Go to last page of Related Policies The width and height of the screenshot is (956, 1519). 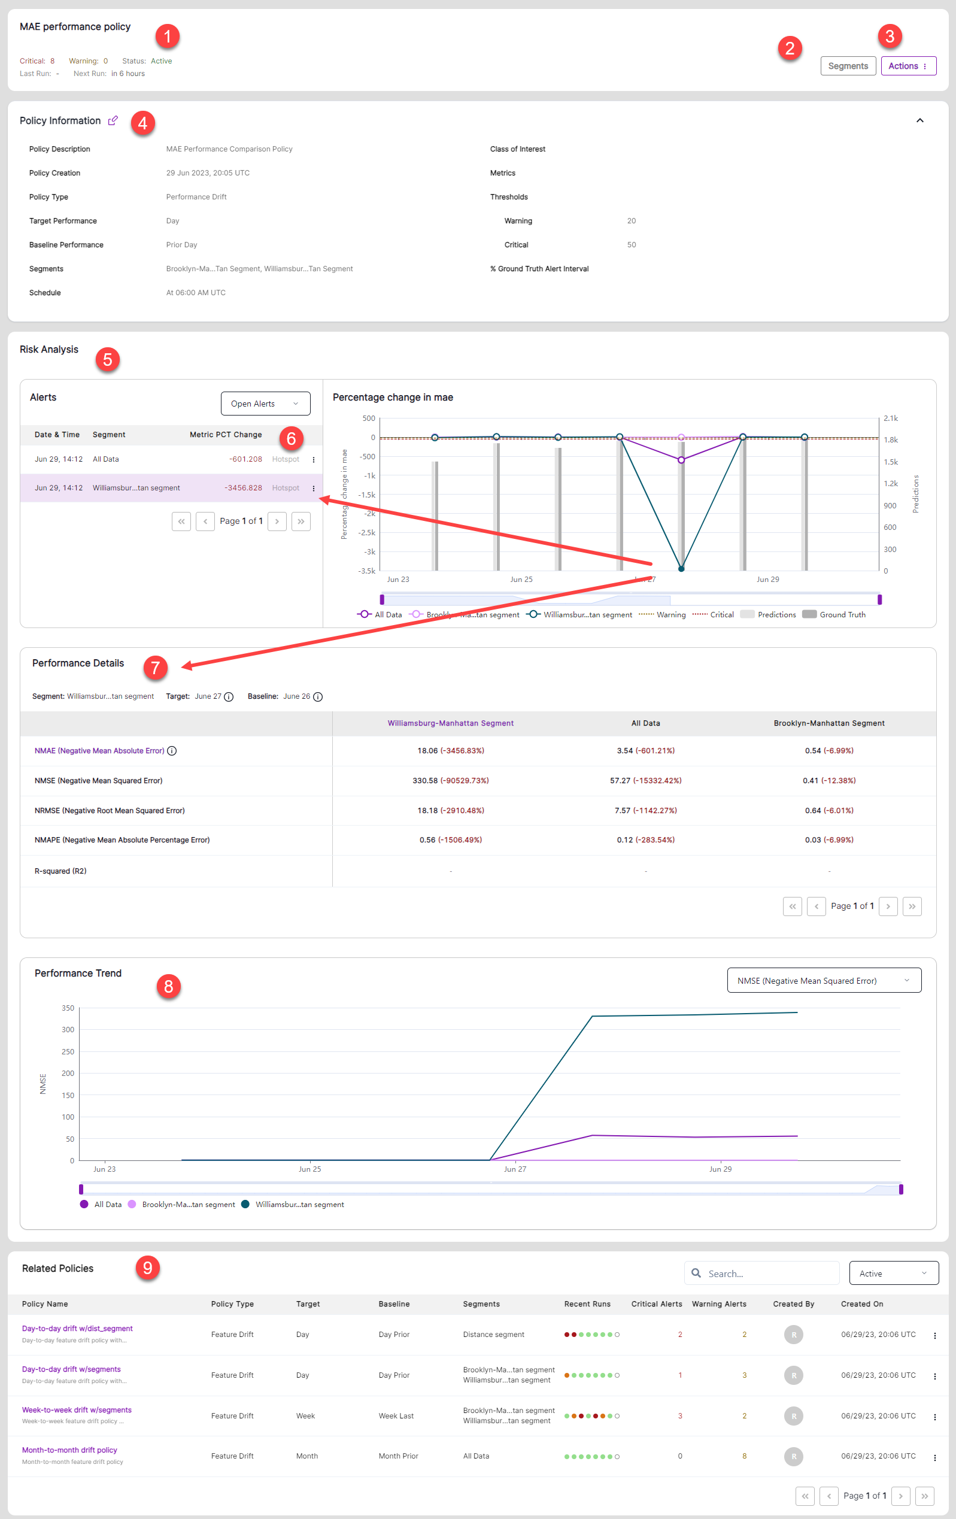point(925,1496)
